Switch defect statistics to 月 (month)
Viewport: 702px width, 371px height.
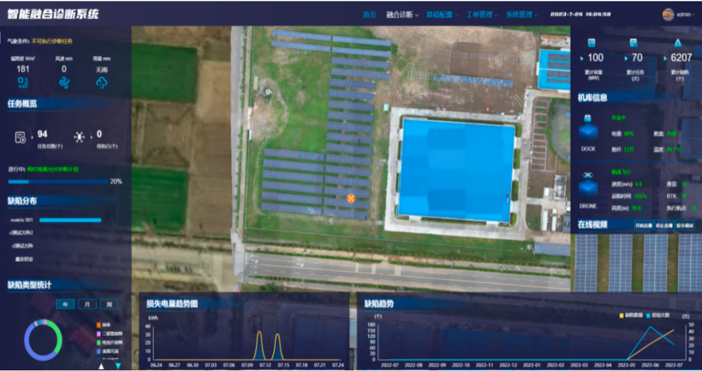(x=87, y=304)
